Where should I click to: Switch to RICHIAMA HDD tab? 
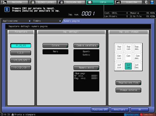[x=72, y=2]
